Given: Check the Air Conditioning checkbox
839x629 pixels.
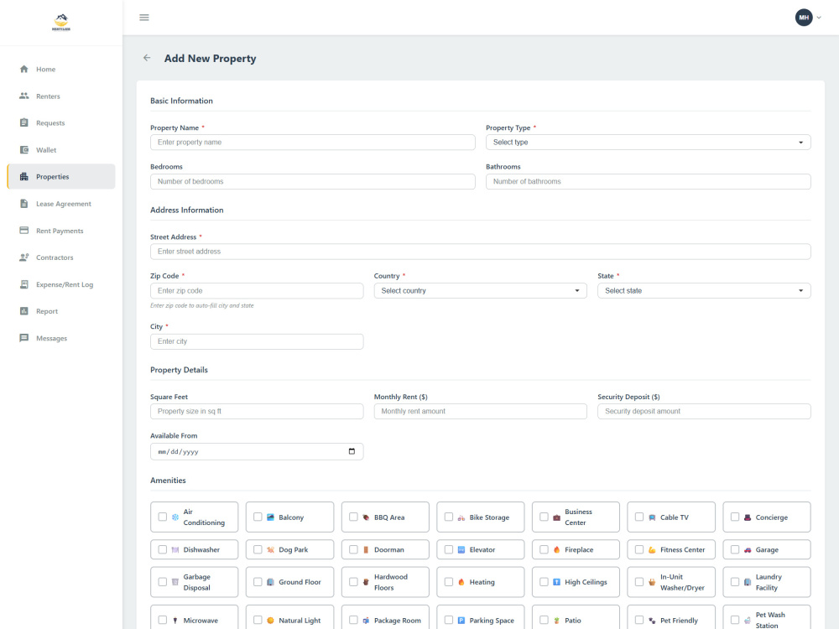Looking at the screenshot, I should (162, 517).
